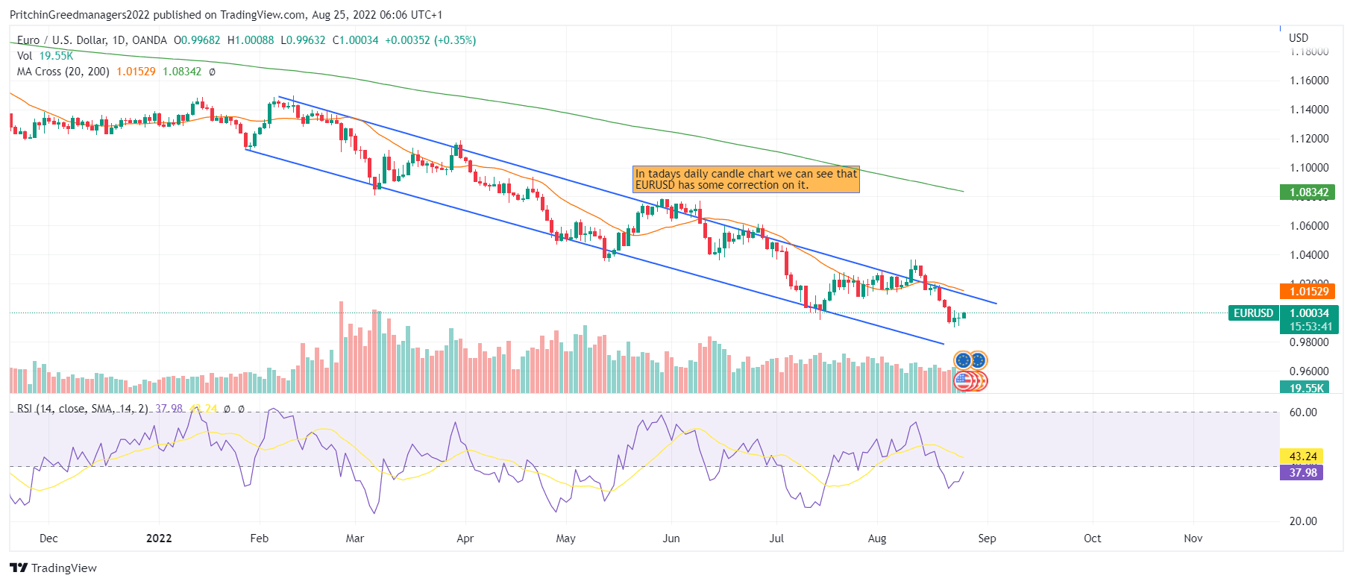The width and height of the screenshot is (1353, 584).
Task: Click the orange 1.01529 value in MA legend
Action: (136, 72)
